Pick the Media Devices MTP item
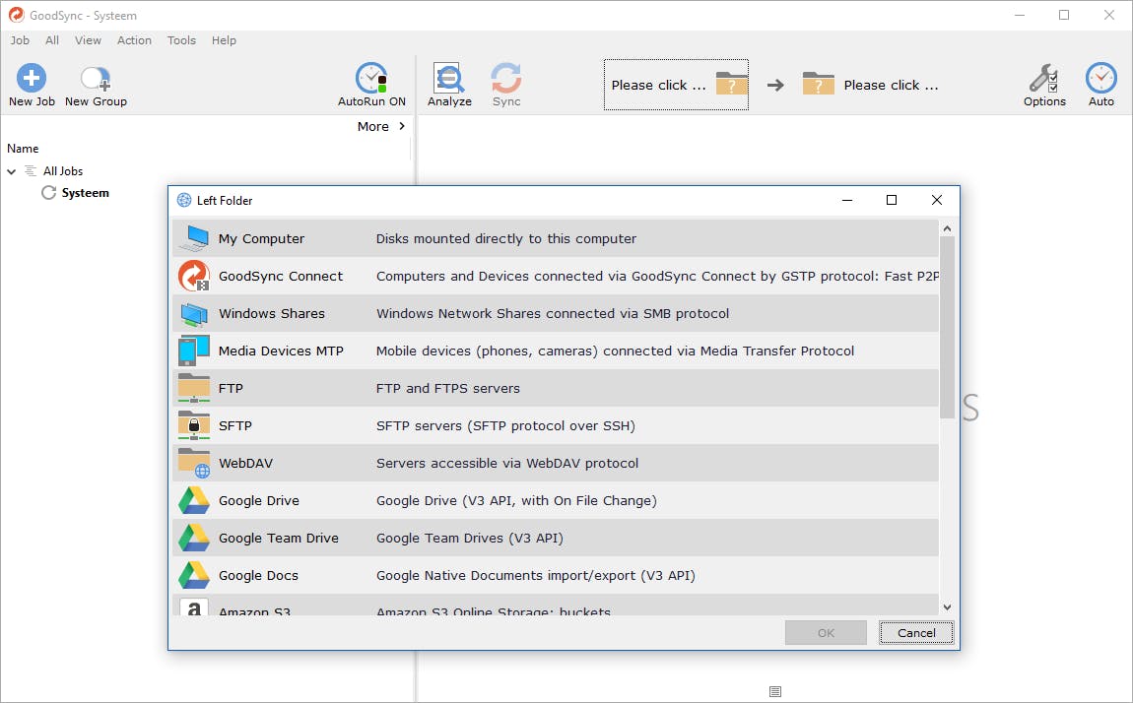Screen dimensions: 1133x703 click(281, 351)
